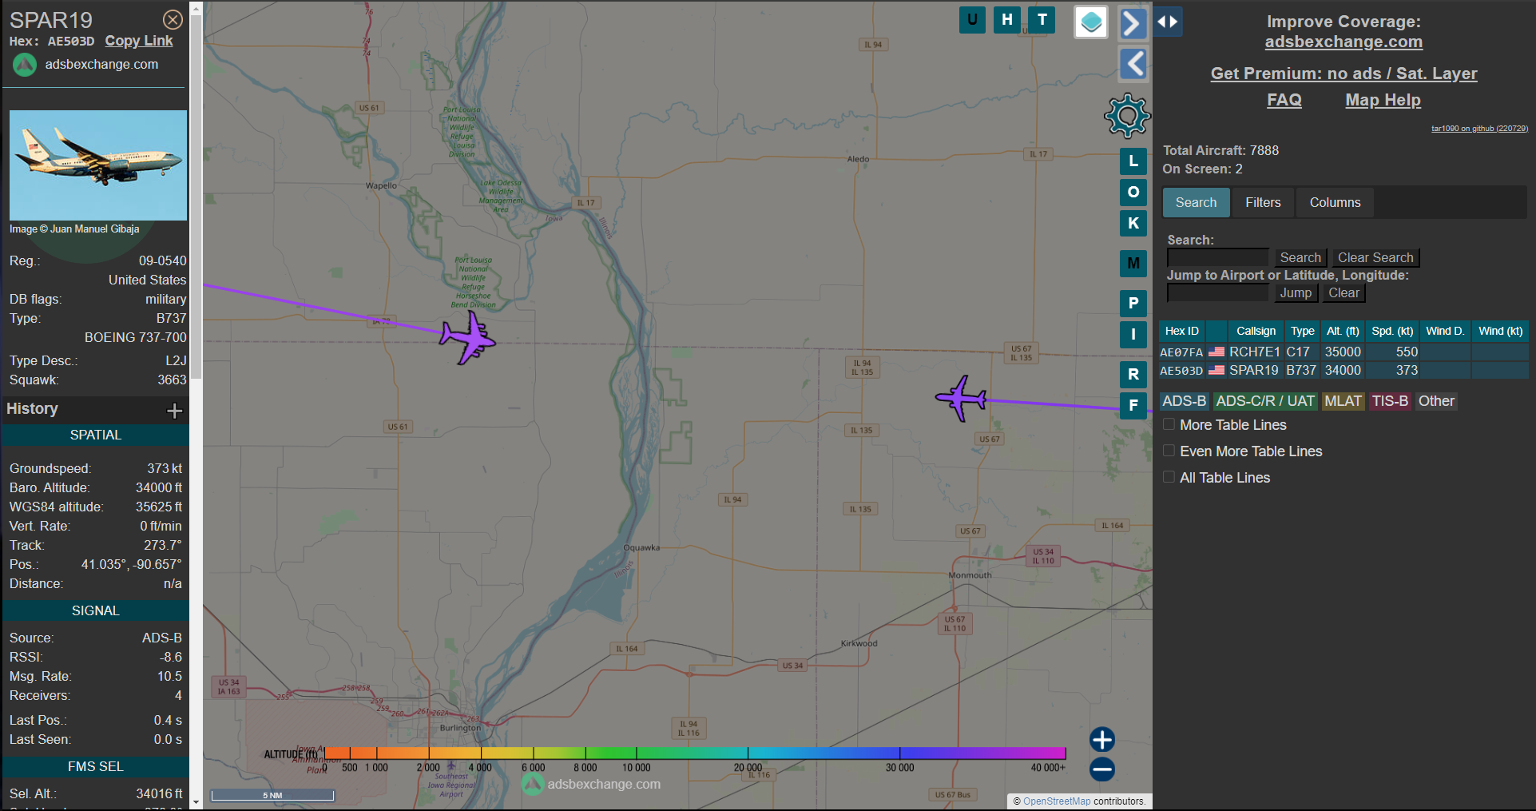Image resolution: width=1536 pixels, height=811 pixels.
Task: Click the H map button
Action: (x=1007, y=20)
